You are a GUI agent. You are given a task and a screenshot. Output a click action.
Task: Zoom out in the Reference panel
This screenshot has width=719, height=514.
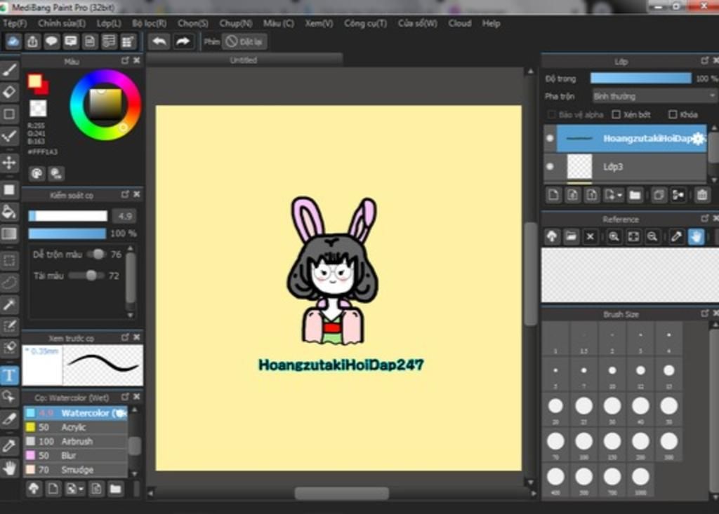pyautogui.click(x=652, y=236)
